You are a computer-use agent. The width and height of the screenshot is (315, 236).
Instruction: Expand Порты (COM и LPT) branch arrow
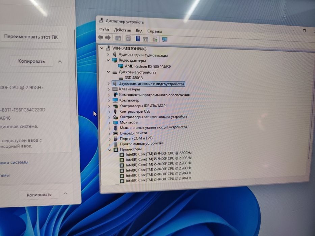click(110, 139)
